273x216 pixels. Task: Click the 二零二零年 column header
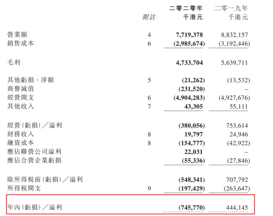pyautogui.click(x=185, y=8)
